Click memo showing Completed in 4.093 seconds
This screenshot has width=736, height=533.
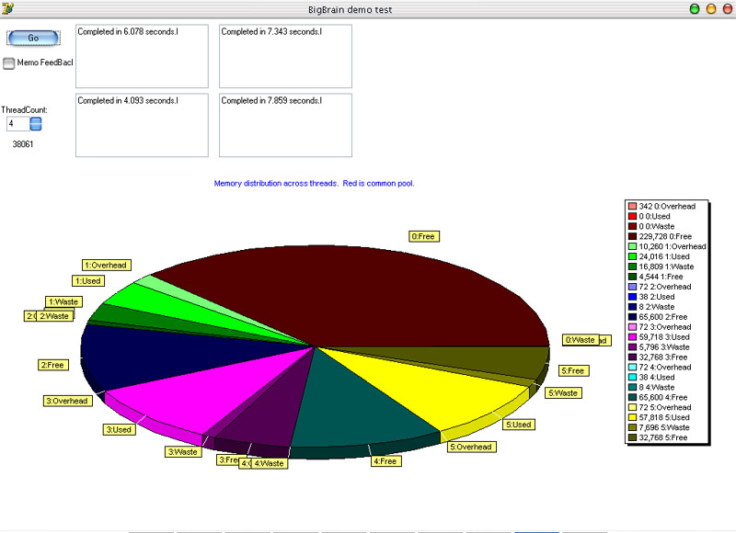coord(142,125)
